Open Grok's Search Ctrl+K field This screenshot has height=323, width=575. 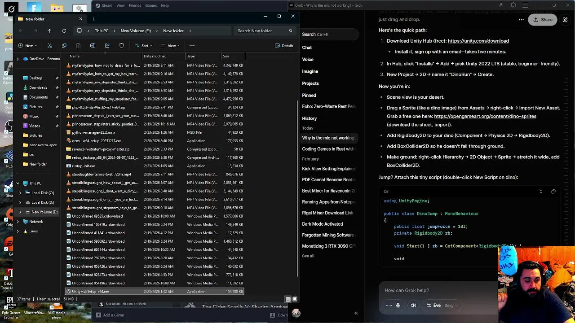[330, 34]
